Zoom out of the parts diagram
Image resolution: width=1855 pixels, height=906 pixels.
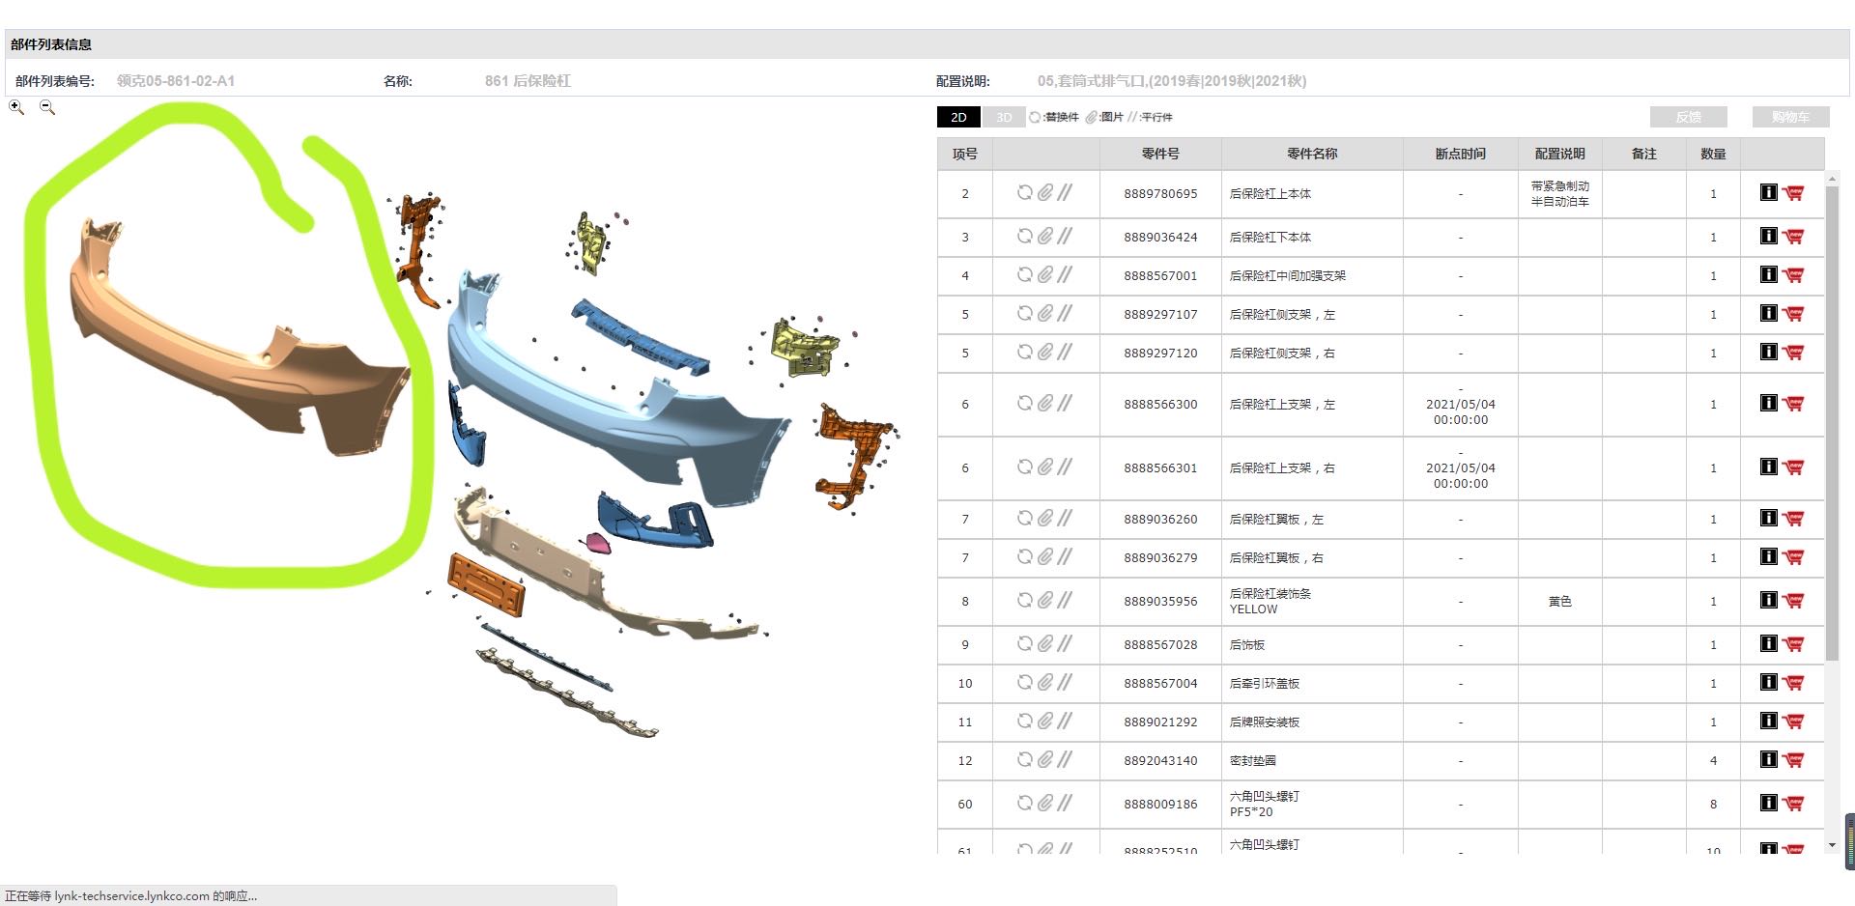point(46,107)
